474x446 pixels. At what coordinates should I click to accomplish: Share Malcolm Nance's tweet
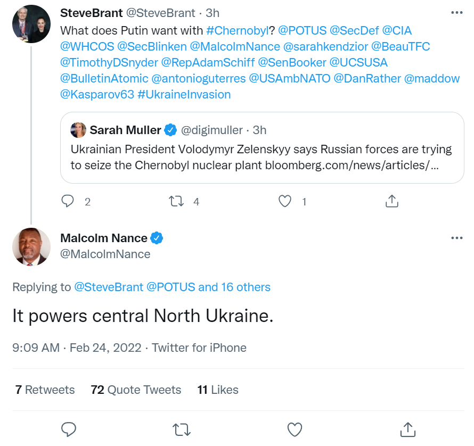pyautogui.click(x=407, y=429)
